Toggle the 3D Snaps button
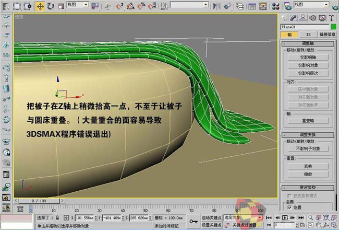 [x=119, y=6]
